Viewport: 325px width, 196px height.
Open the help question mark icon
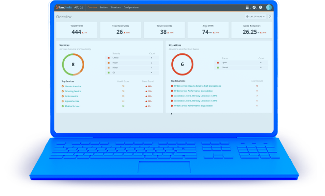260,7
